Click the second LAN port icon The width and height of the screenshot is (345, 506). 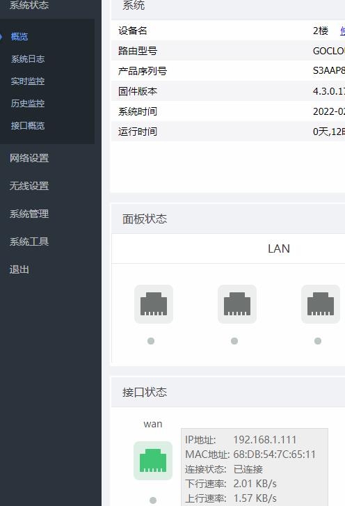pos(237,304)
